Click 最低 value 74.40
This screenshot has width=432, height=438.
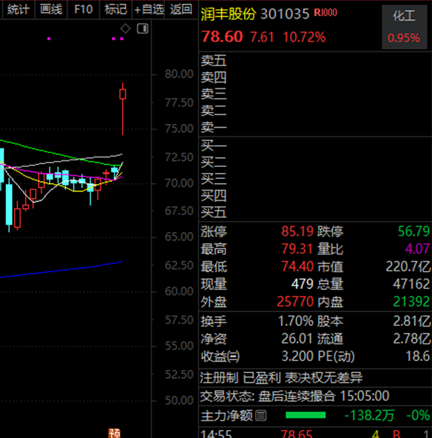tap(297, 266)
